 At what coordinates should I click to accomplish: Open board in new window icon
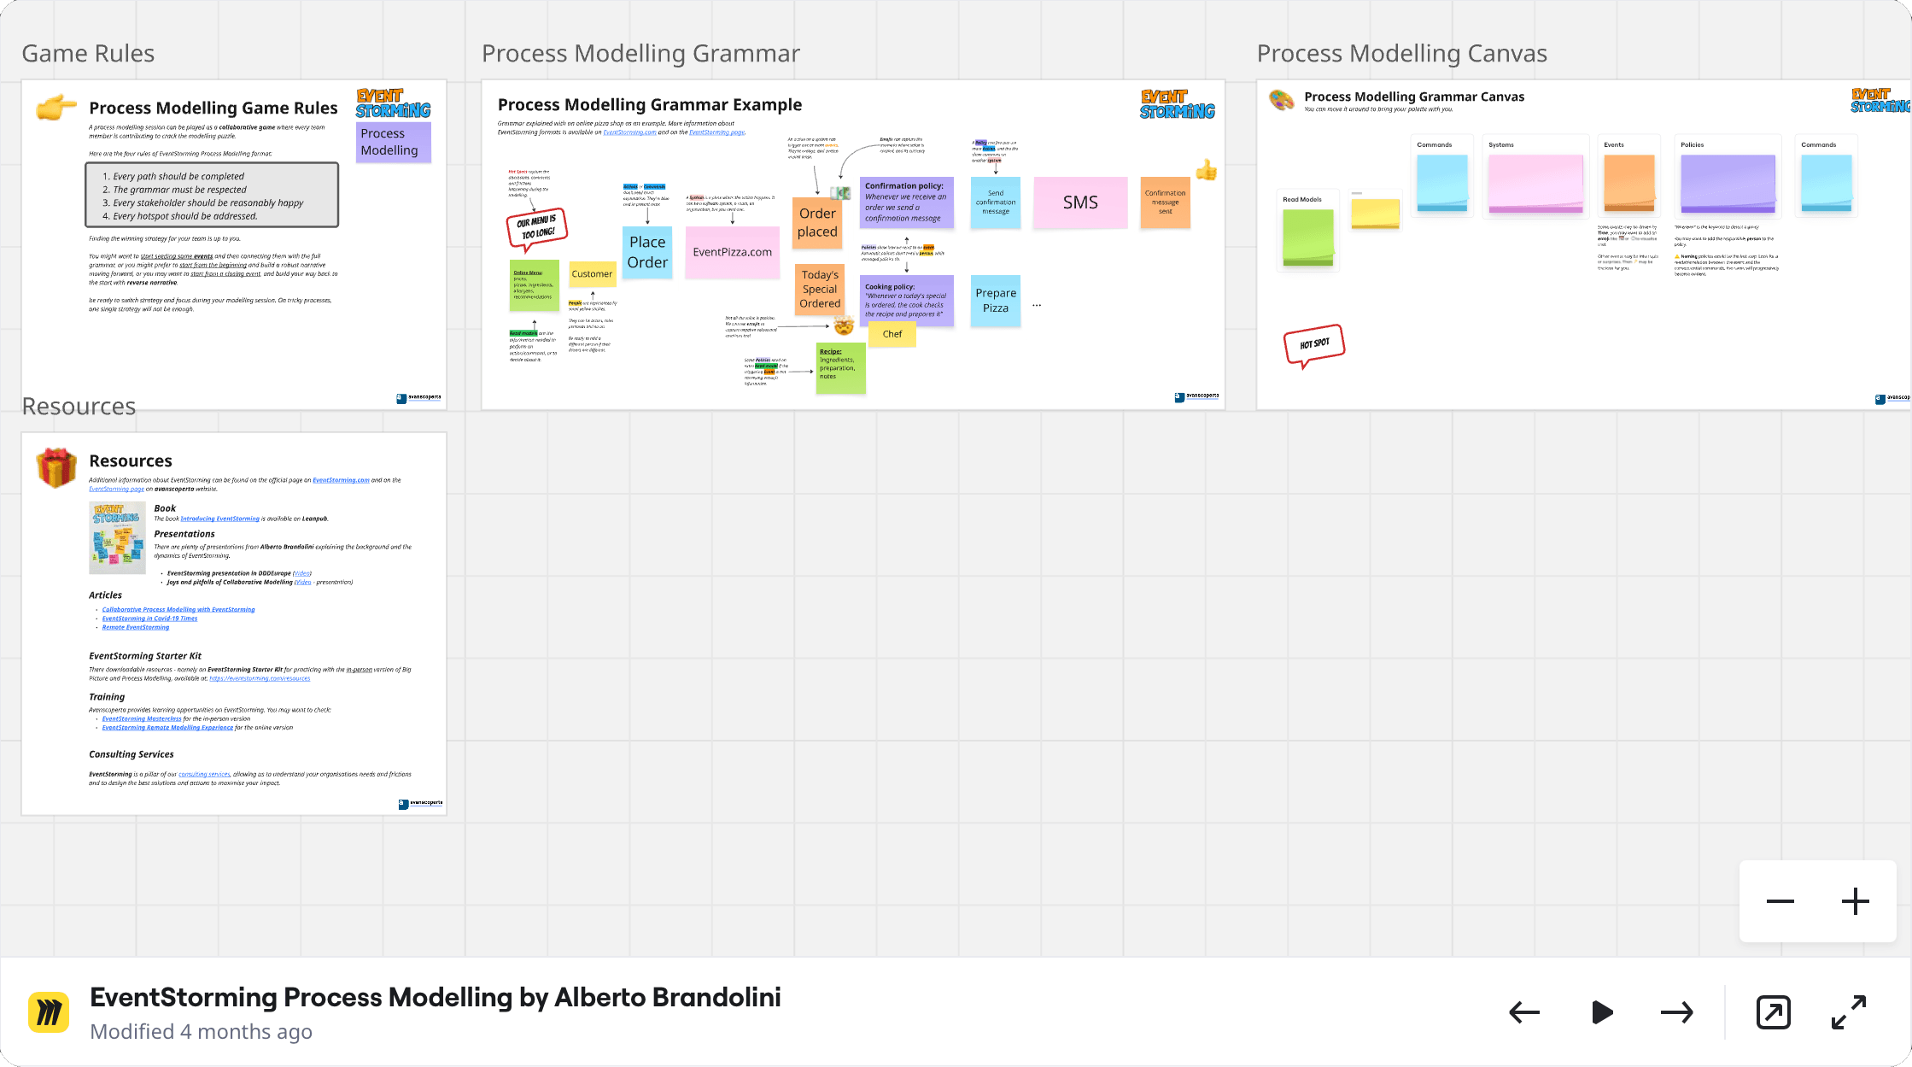(1774, 1013)
